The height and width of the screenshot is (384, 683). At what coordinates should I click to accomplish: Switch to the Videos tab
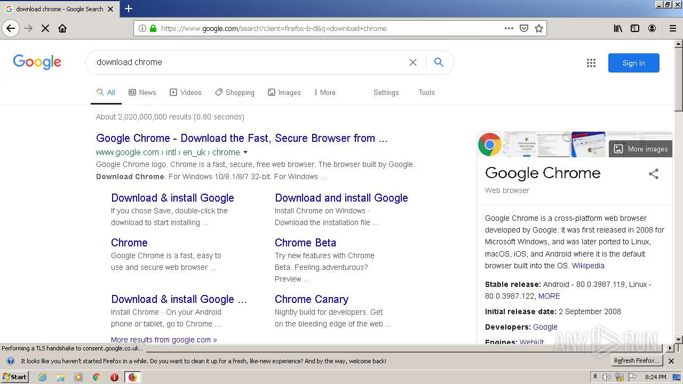pos(186,92)
